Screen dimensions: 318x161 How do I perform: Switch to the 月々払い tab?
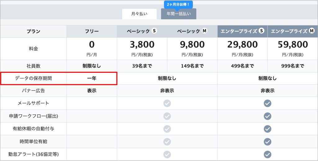[139, 14]
